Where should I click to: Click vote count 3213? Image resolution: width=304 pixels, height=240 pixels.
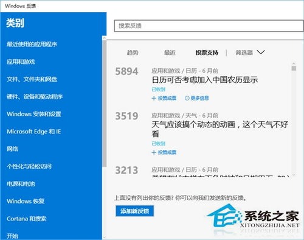(x=126, y=170)
